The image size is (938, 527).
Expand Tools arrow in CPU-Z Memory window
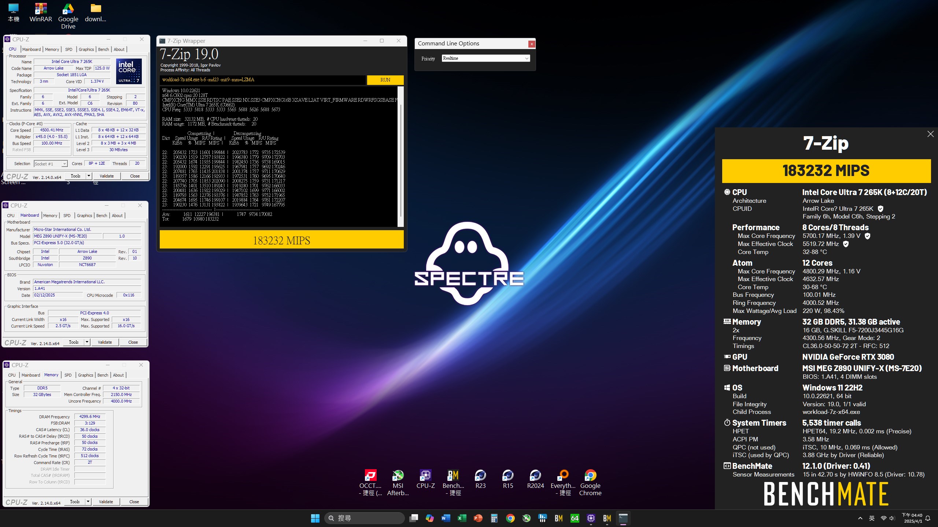(x=88, y=502)
